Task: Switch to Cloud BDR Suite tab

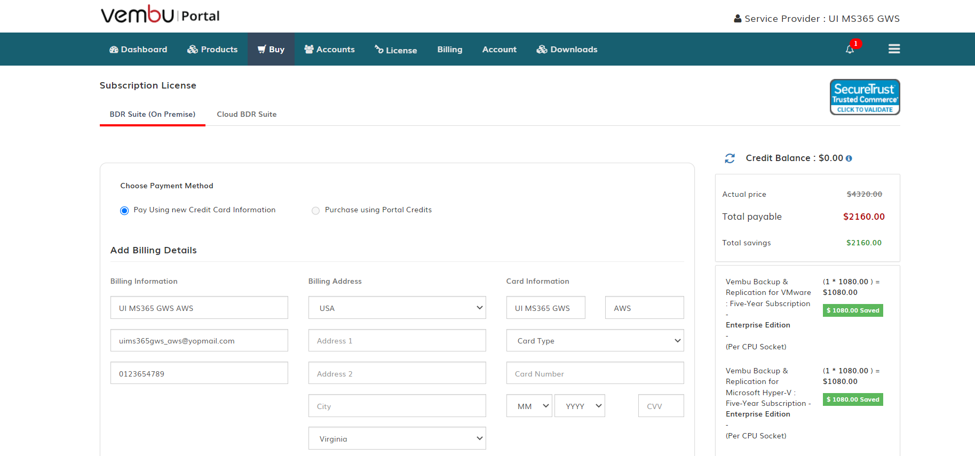Action: pyautogui.click(x=247, y=114)
